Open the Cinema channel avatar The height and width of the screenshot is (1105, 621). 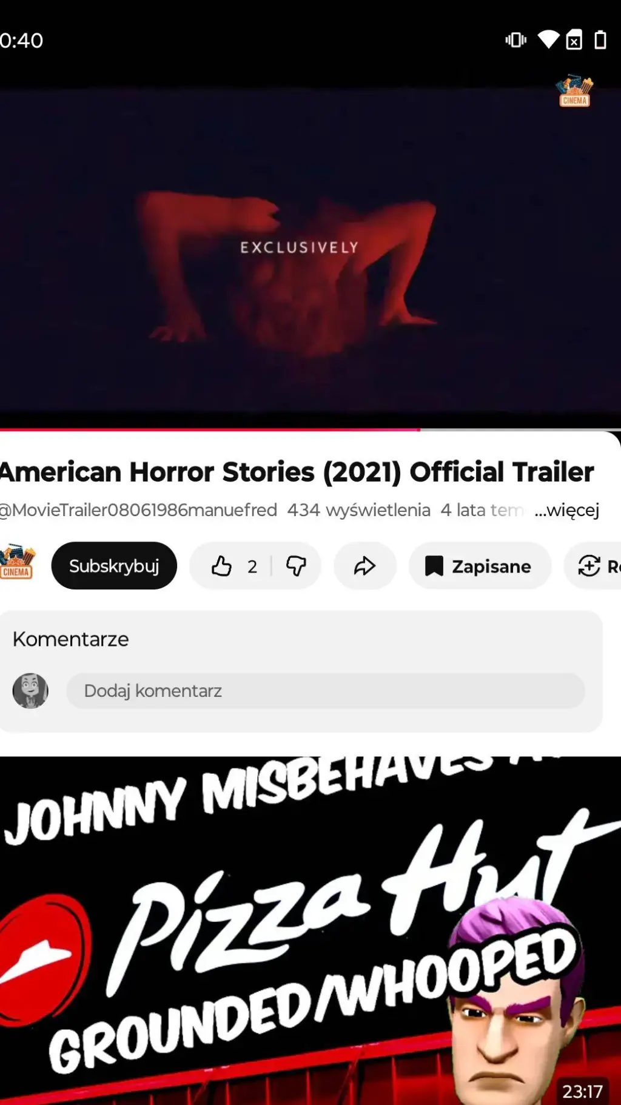17,562
